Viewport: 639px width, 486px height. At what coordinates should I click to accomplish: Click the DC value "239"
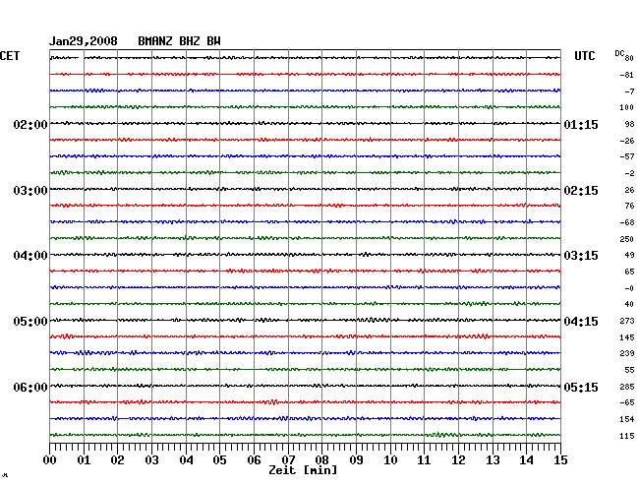(627, 353)
